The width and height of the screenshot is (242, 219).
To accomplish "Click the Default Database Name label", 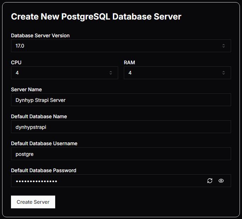I will 39,116.
